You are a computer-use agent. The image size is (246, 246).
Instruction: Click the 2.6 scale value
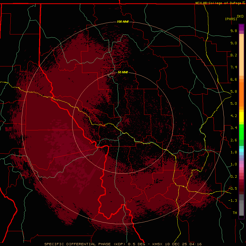coord(234,140)
